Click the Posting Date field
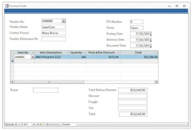The height and width of the screenshot is (131, 192). point(141,34)
